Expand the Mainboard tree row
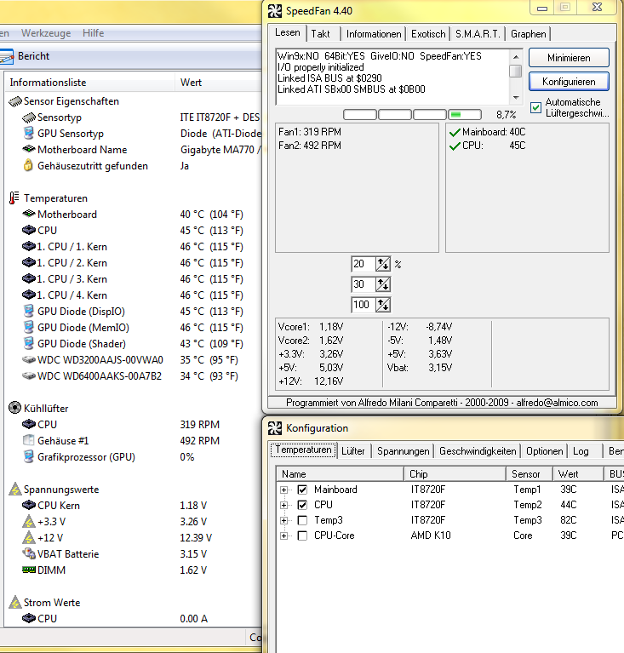This screenshot has height=653, width=624. [284, 490]
